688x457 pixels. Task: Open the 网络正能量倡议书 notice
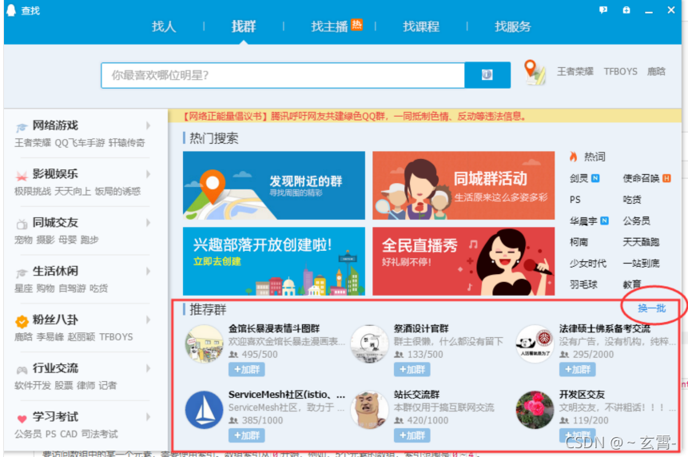coord(354,116)
